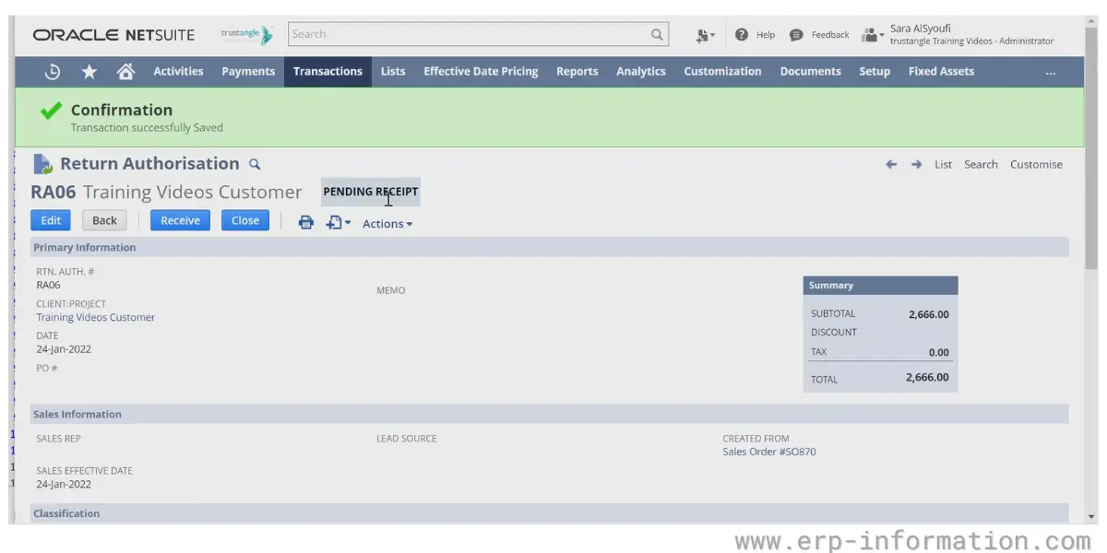The width and height of the screenshot is (1107, 553).
Task: Open the New document dropdown icon
Action: pos(338,222)
